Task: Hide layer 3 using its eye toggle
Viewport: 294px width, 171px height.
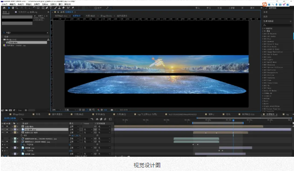Action: (3, 133)
